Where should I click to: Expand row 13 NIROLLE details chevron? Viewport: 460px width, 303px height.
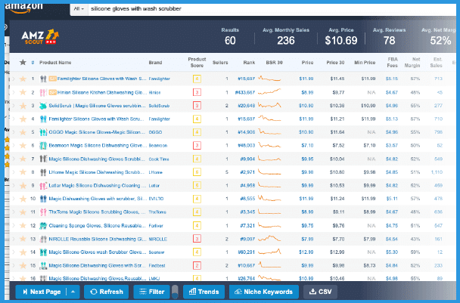13,239
